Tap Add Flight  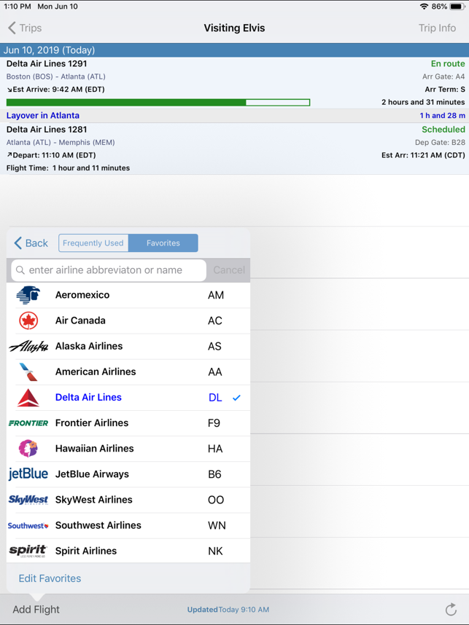point(36,610)
